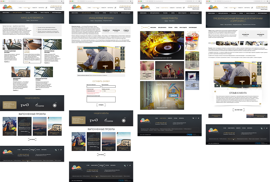
Task: Click Заказать звонок on the Наши работы page
Action: 195,9
